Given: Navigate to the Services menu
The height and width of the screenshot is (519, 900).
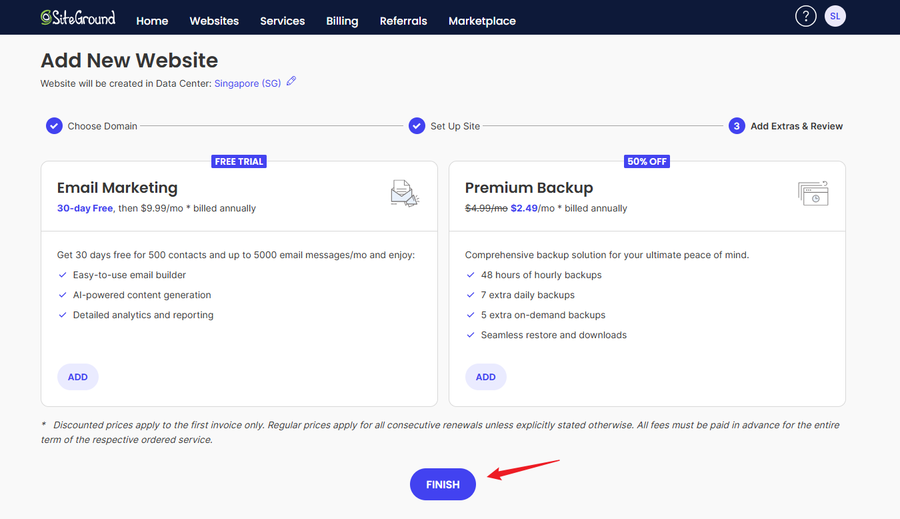Looking at the screenshot, I should (x=282, y=21).
